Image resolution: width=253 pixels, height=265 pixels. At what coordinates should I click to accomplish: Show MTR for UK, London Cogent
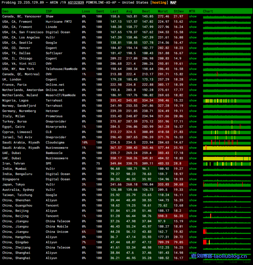(193, 79)
